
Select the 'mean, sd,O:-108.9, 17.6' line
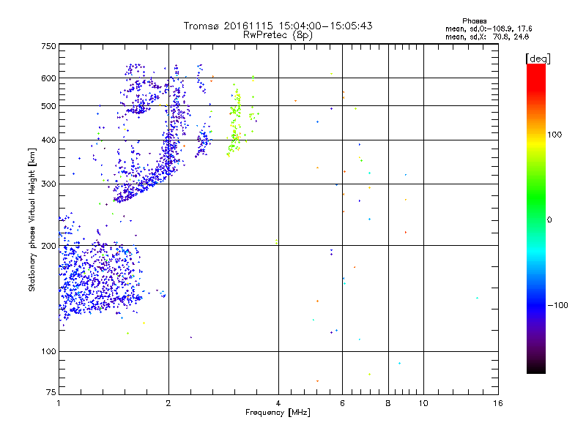point(489,29)
